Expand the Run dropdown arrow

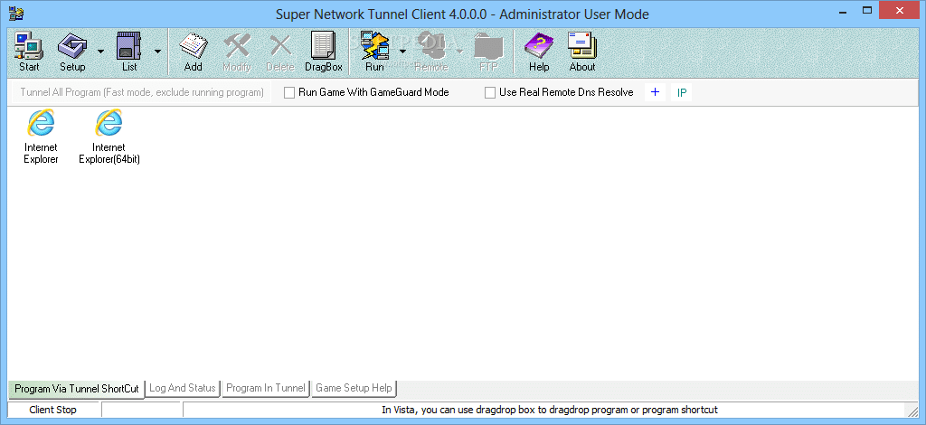pos(402,52)
